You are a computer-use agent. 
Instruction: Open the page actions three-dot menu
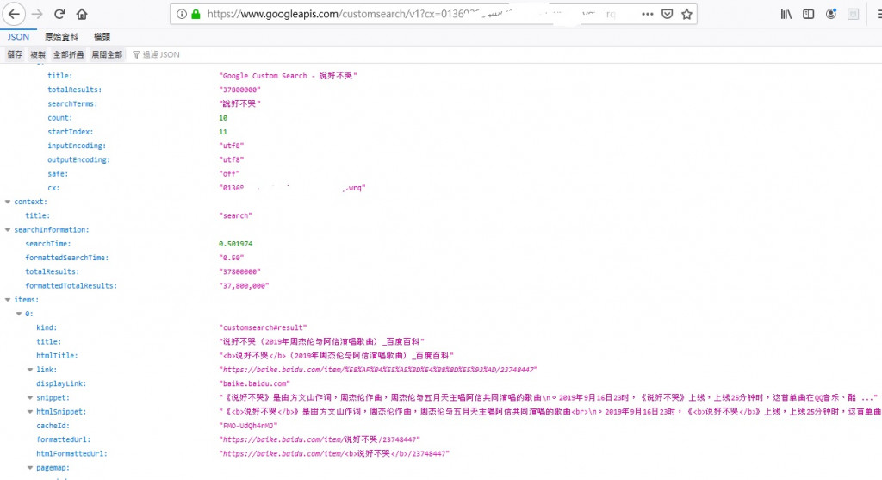coord(648,14)
